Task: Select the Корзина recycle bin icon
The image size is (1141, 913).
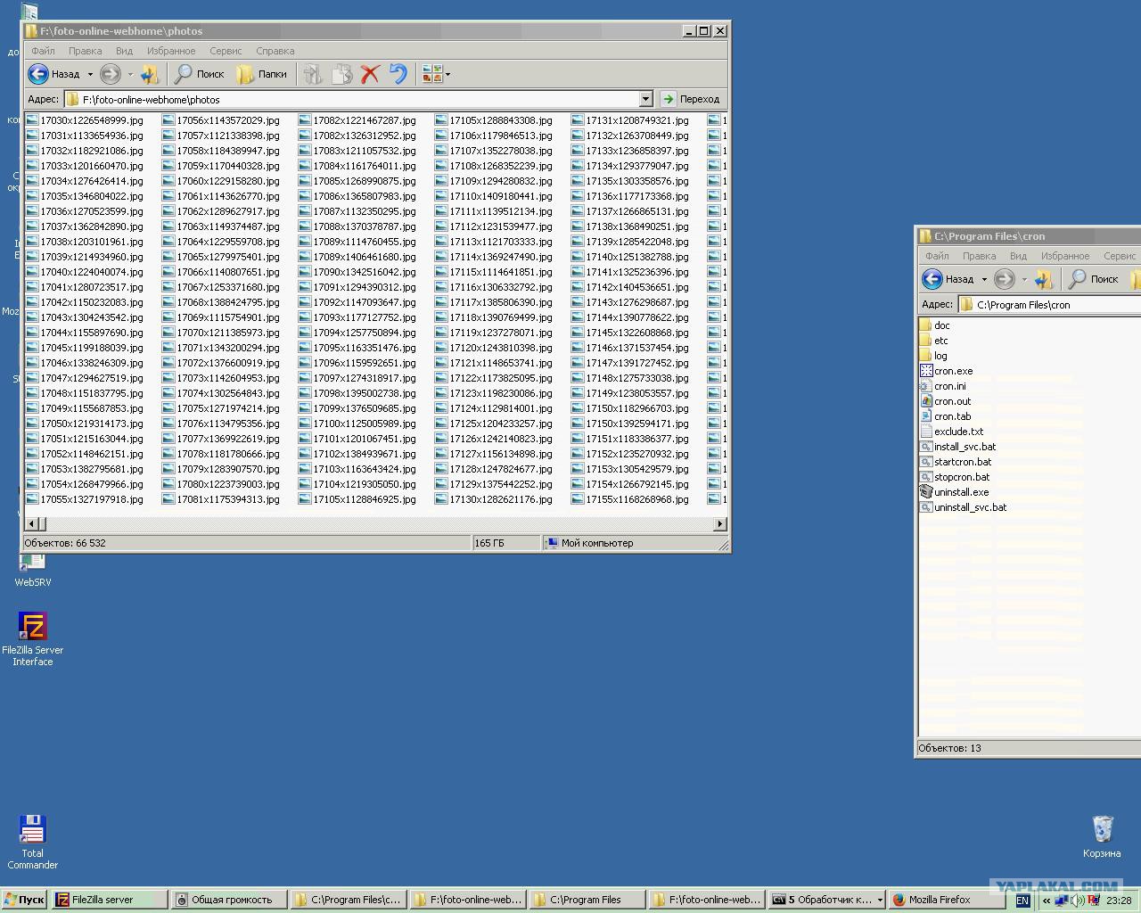Action: pos(1102,836)
